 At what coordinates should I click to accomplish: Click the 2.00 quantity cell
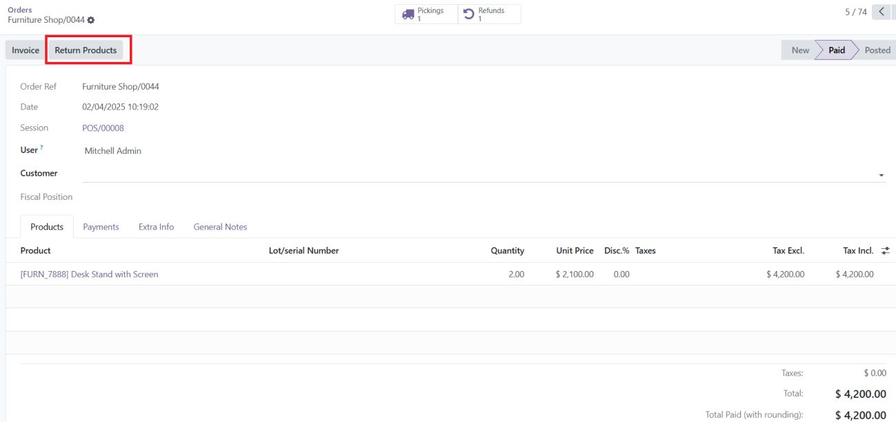click(516, 274)
